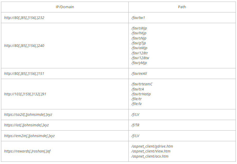Click the /fav/trteamC path entry

click(142, 84)
